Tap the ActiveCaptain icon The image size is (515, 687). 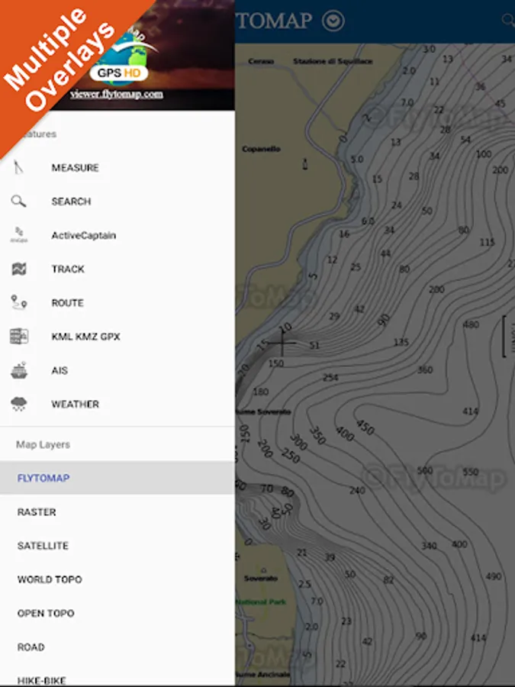19,235
